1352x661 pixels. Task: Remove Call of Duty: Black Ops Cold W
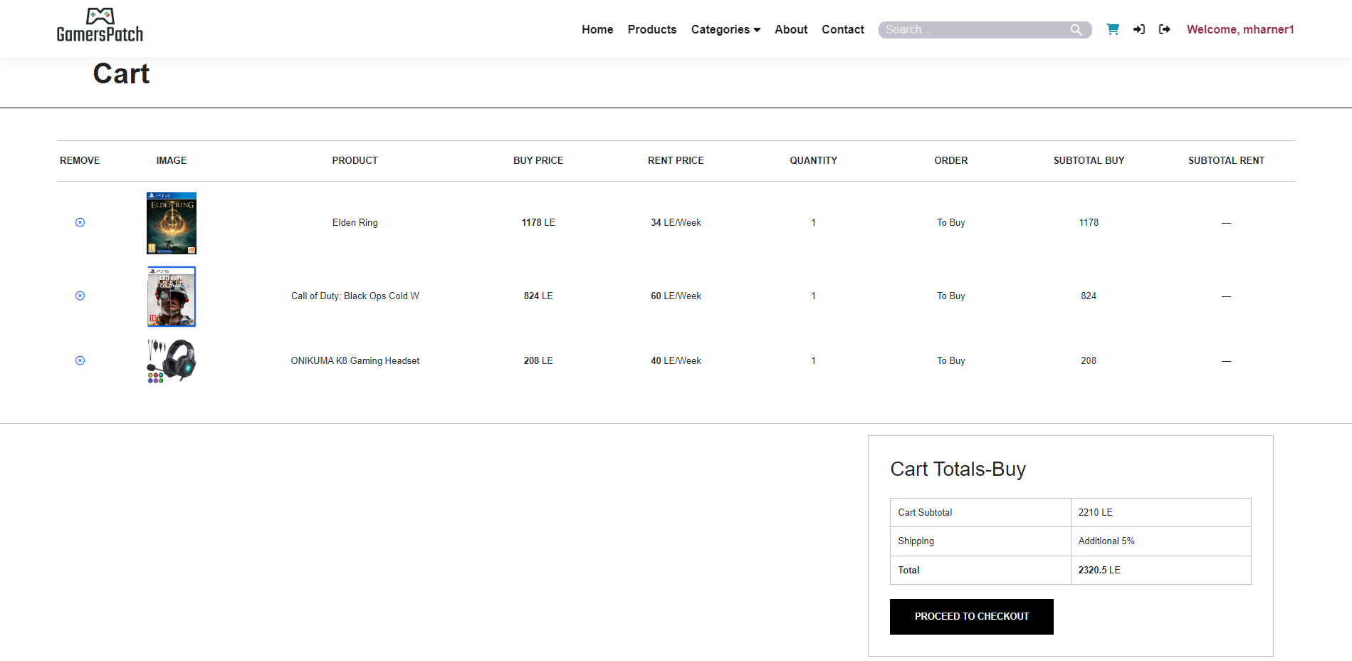pyautogui.click(x=80, y=296)
